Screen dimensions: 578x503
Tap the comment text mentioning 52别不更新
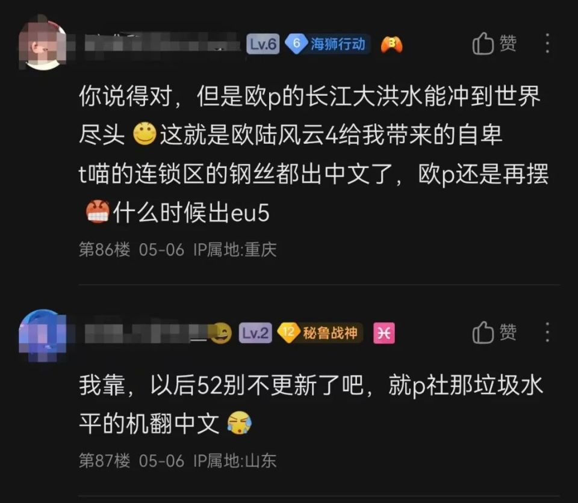click(x=311, y=404)
